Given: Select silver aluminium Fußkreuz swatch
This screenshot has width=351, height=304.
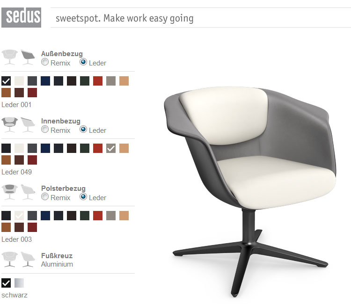Looking at the screenshot, I should 19,283.
